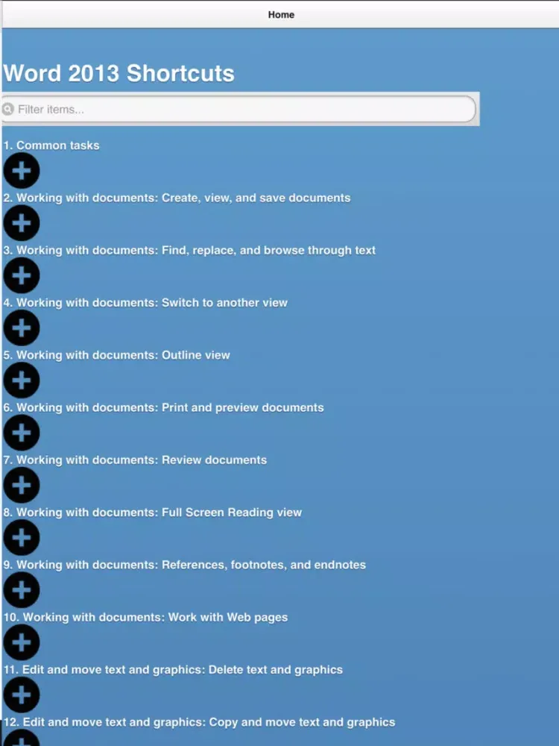Select '5. Working with documents: Outline view' text
The width and height of the screenshot is (559, 746).
coord(116,355)
